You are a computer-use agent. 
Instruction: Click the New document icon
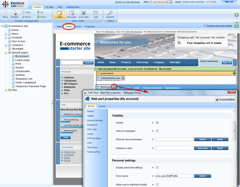click(5, 13)
